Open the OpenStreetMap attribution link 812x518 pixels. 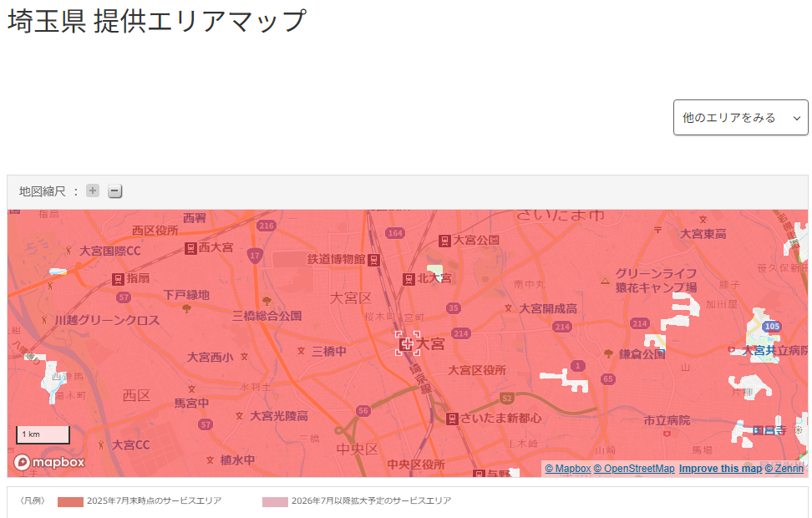634,469
